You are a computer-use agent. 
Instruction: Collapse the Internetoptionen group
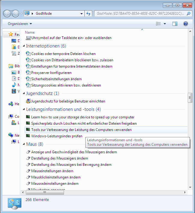[x=24, y=46]
